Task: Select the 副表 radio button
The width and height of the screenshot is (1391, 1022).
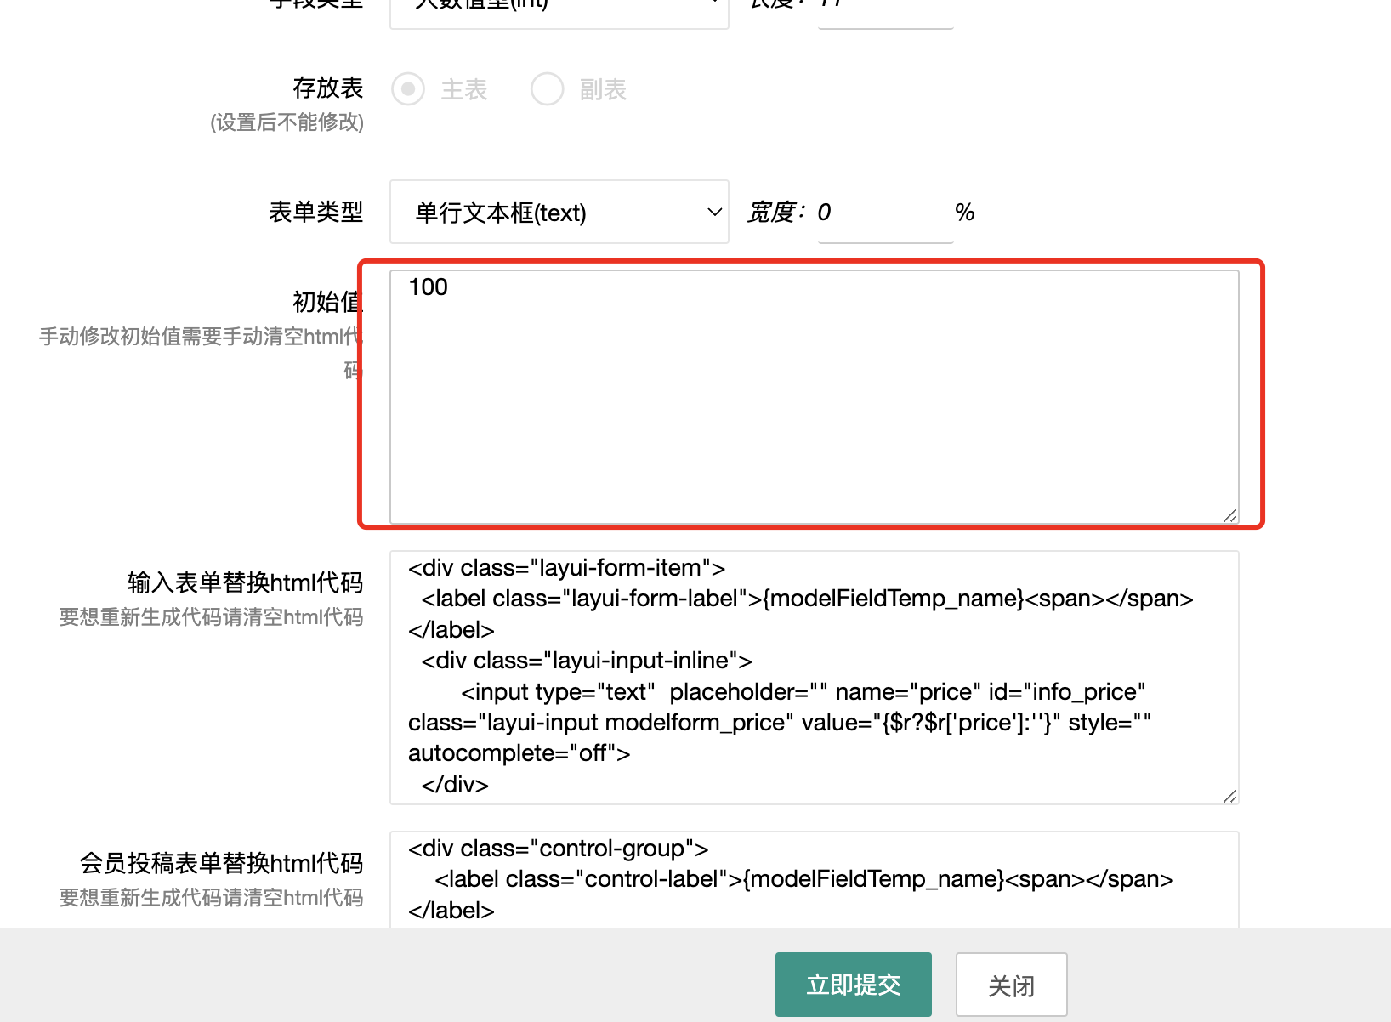Action: [x=547, y=89]
